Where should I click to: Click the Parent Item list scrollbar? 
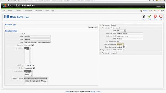click(x=30, y=55)
